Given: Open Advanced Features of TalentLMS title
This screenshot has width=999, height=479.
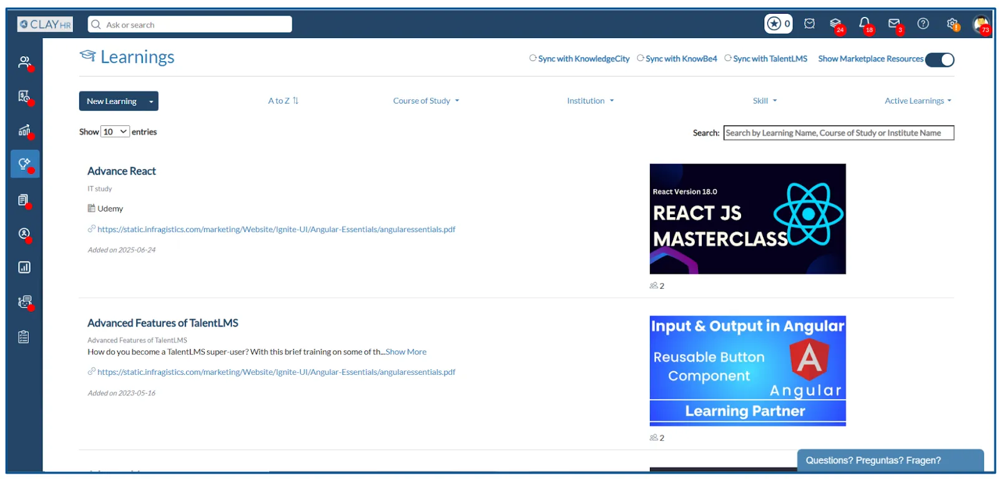Looking at the screenshot, I should pyautogui.click(x=163, y=323).
